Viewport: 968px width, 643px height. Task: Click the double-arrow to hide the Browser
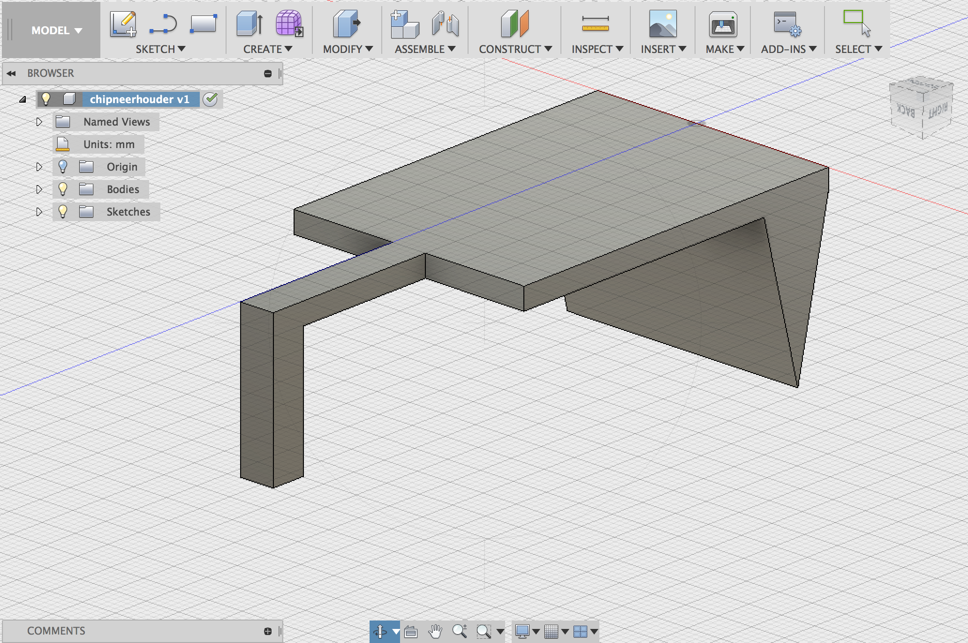pyautogui.click(x=11, y=74)
